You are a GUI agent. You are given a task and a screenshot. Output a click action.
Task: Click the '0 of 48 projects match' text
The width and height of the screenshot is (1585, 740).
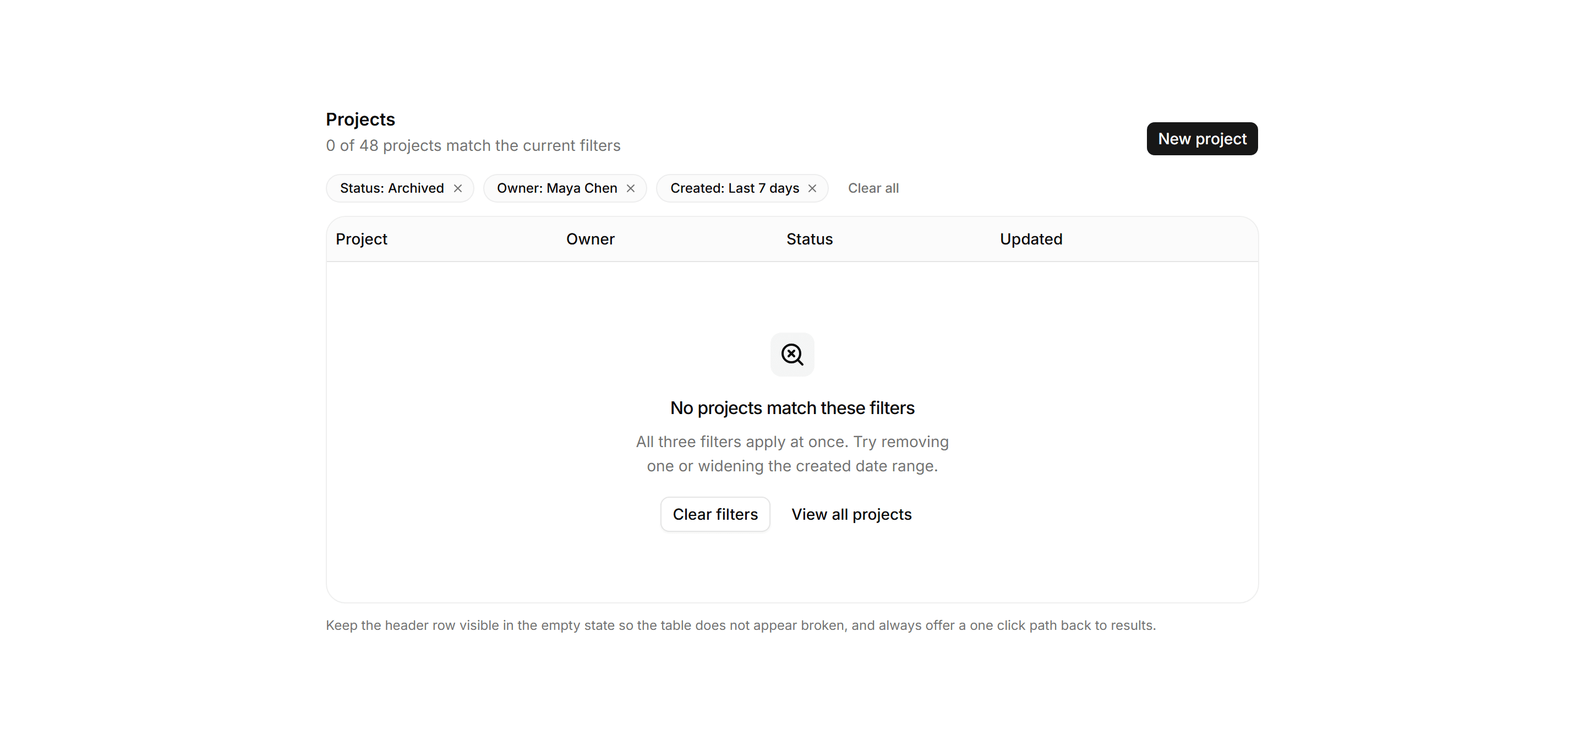pyautogui.click(x=473, y=145)
